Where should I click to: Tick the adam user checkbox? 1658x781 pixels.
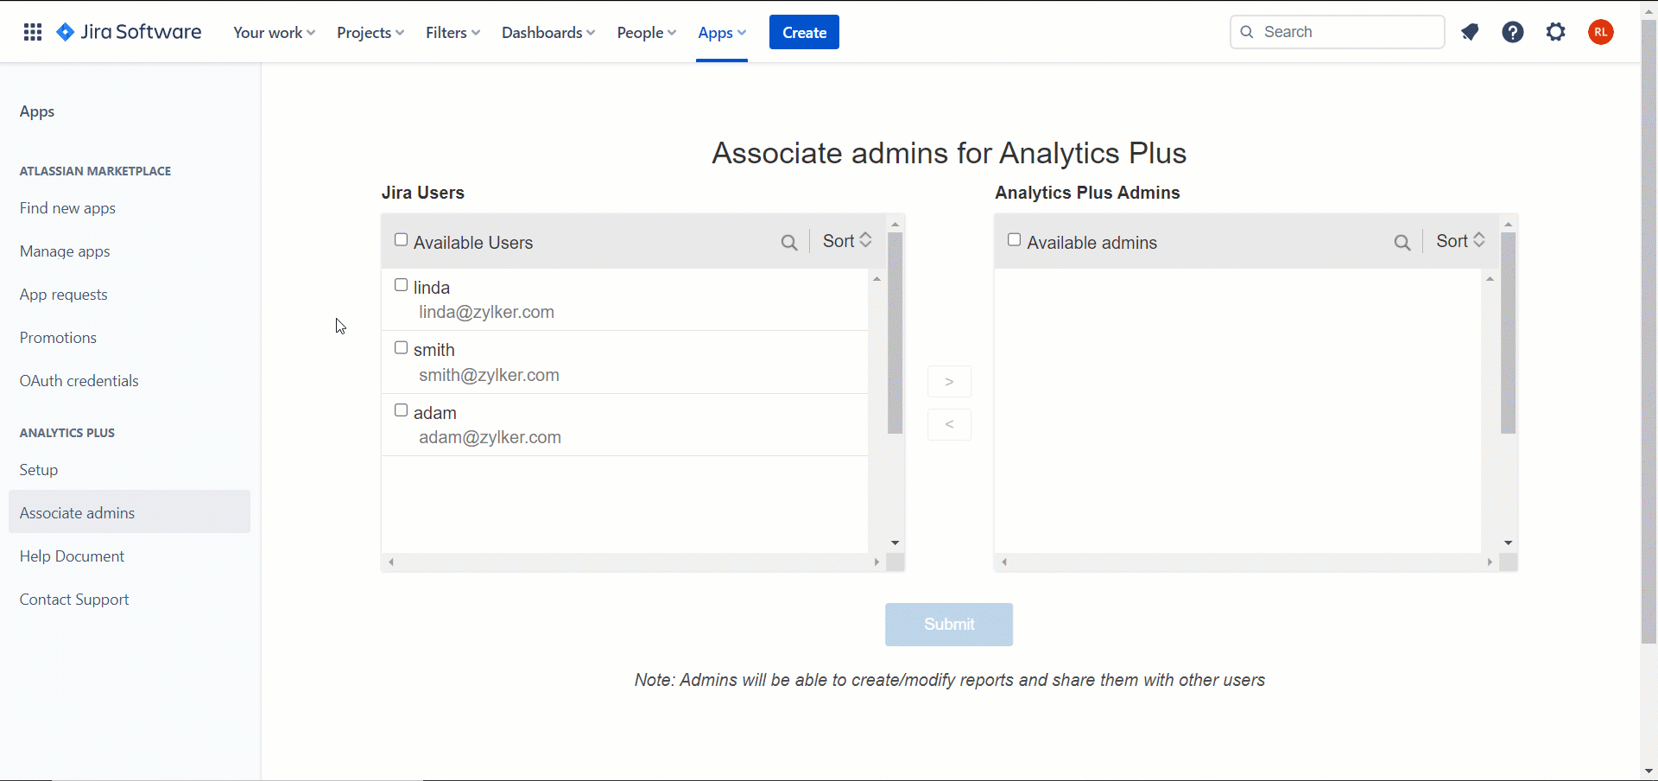click(402, 410)
